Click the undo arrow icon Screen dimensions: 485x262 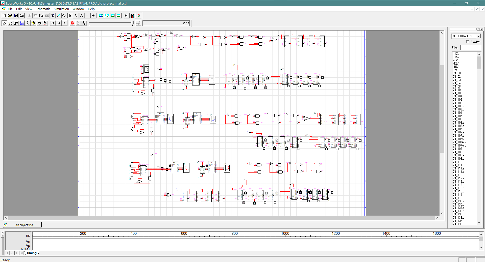[39, 23]
